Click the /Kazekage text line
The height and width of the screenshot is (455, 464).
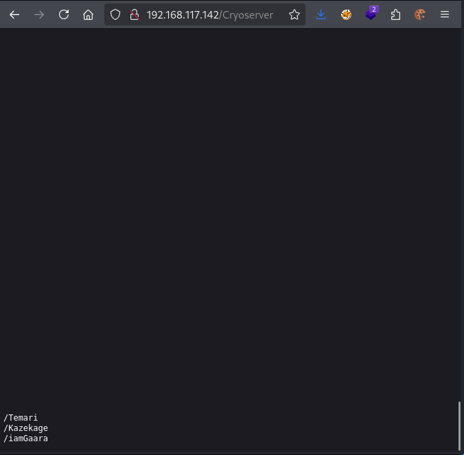tap(26, 428)
